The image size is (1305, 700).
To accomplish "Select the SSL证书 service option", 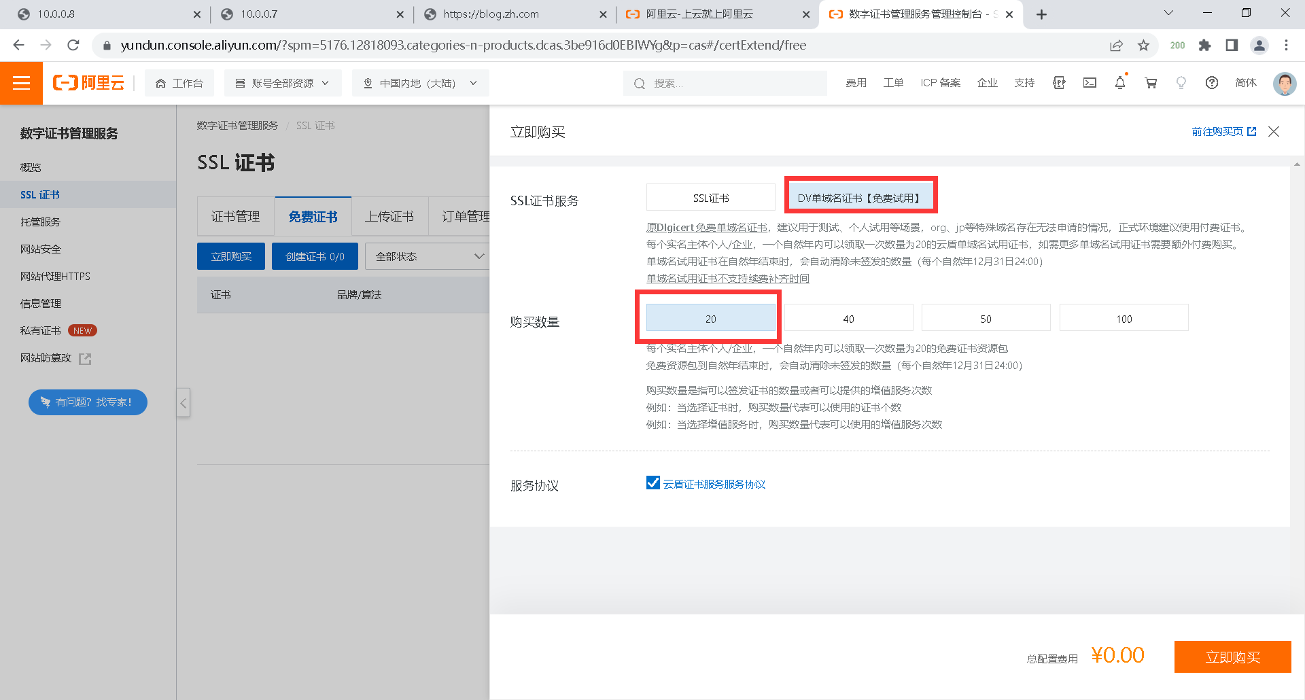I will 711,198.
